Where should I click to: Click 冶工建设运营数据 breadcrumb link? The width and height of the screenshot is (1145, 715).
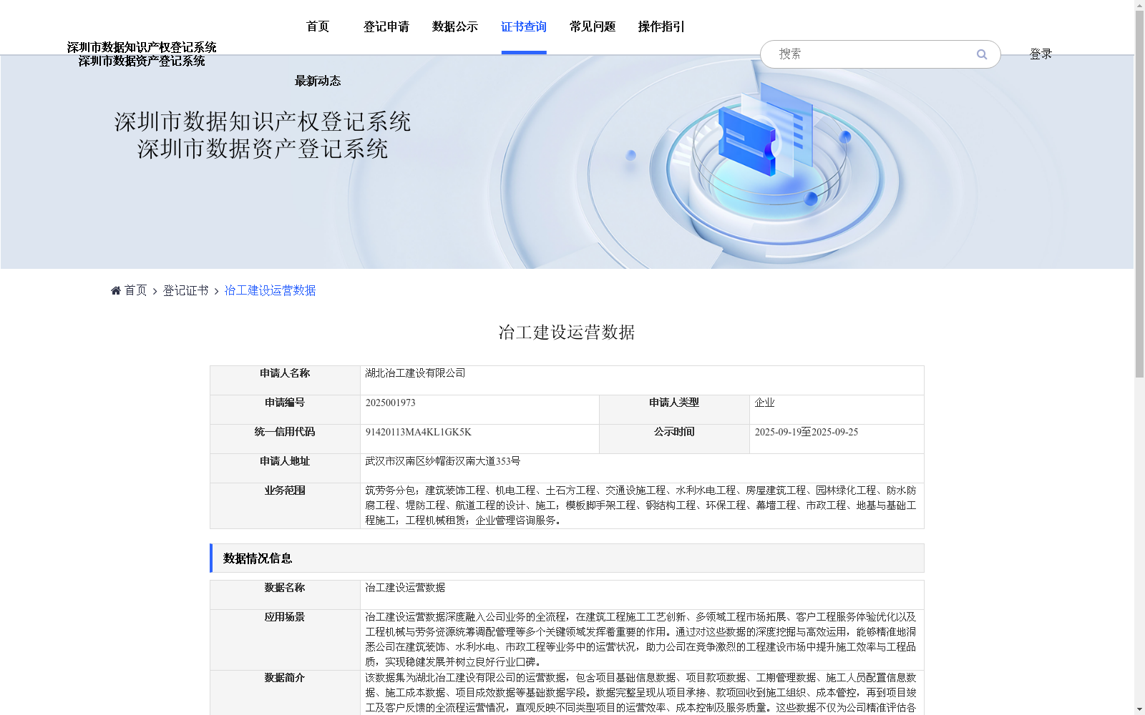point(270,290)
